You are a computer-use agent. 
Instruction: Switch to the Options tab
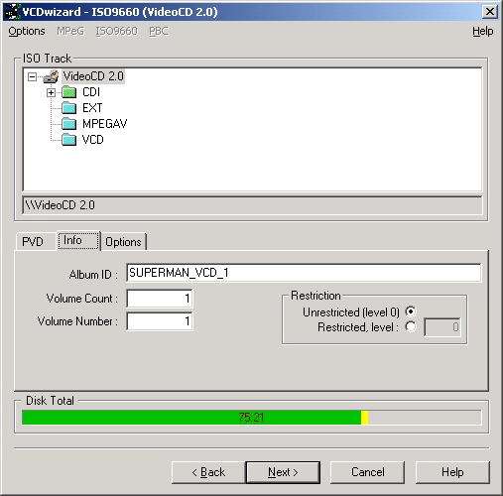point(123,242)
